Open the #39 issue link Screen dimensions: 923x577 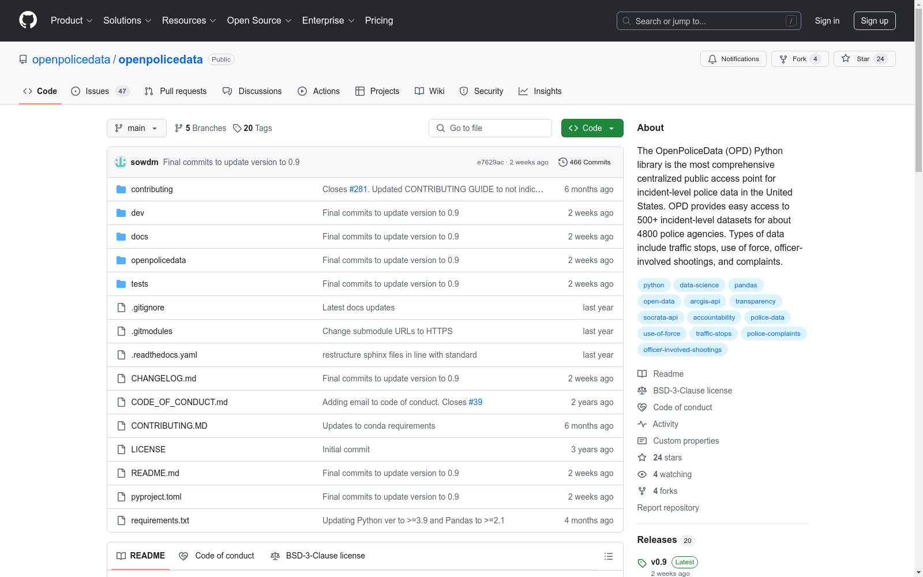(475, 402)
